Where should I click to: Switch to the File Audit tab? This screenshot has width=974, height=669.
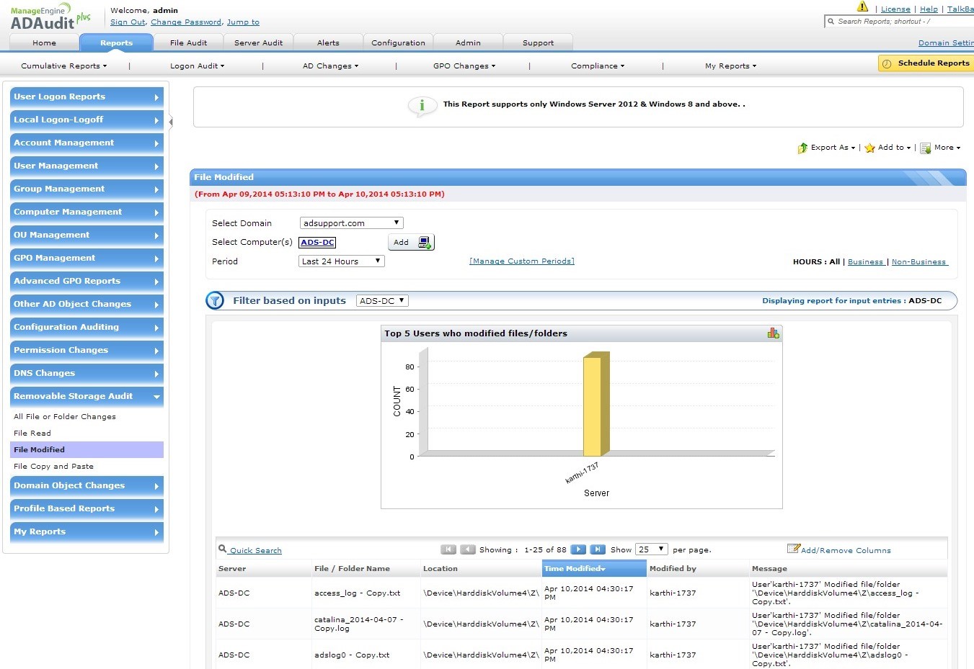pos(188,42)
